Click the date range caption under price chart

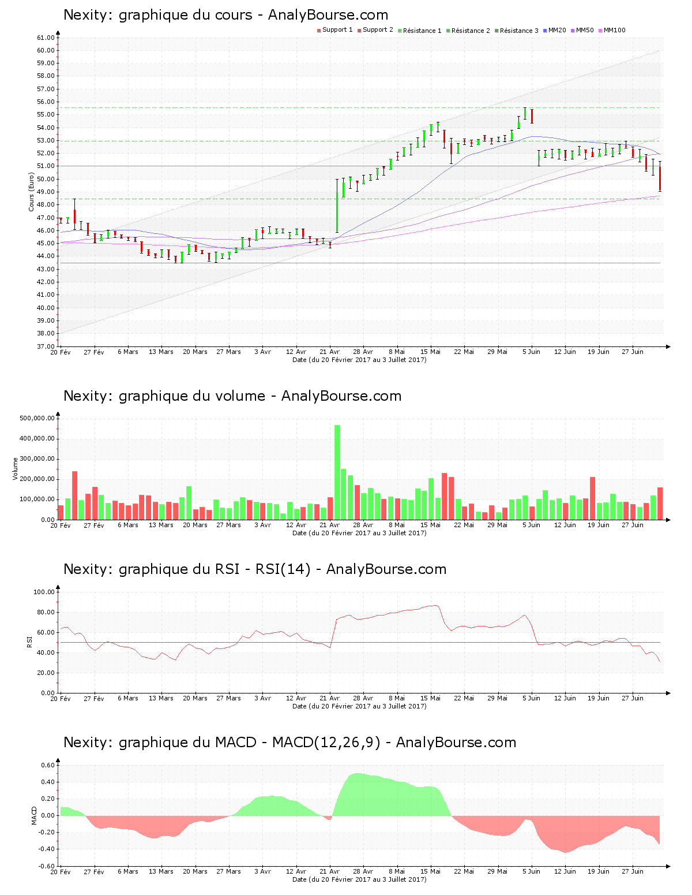tap(359, 359)
